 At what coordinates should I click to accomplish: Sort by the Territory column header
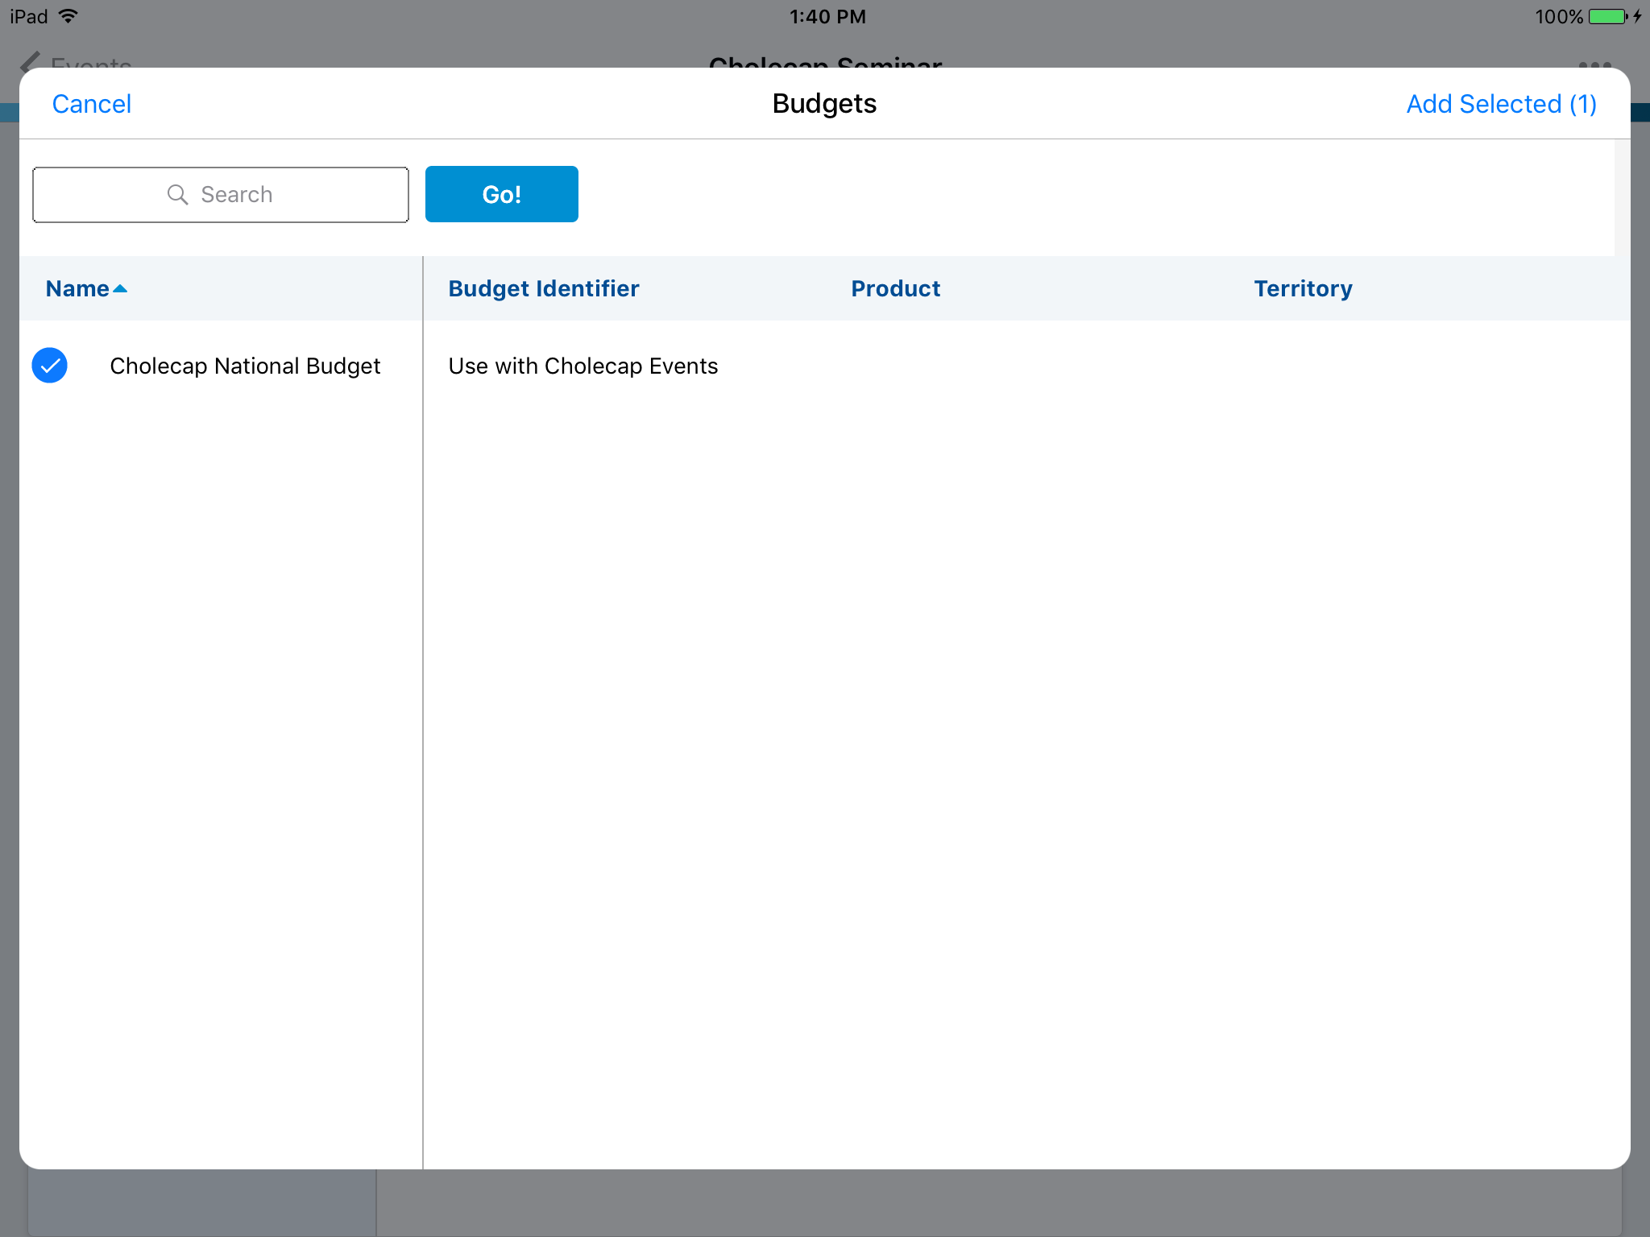1303,288
